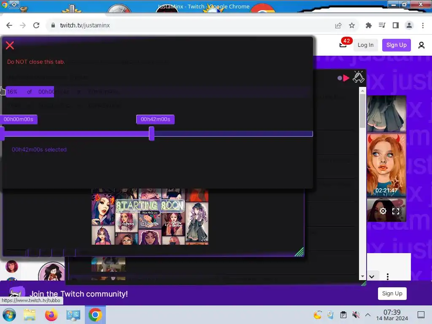
Task: Open Chrome extensions puzzle icon
Action: [x=369, y=26]
